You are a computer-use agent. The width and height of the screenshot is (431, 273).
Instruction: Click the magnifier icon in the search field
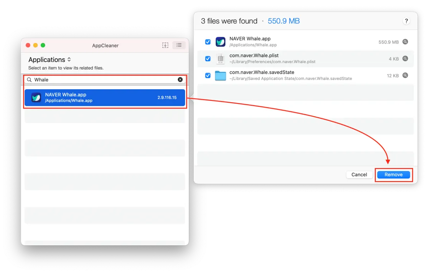pos(30,80)
